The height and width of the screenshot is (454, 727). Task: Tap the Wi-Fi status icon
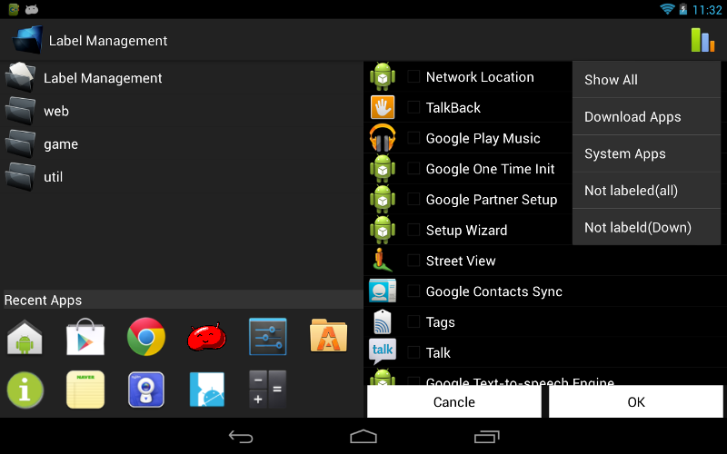667,9
